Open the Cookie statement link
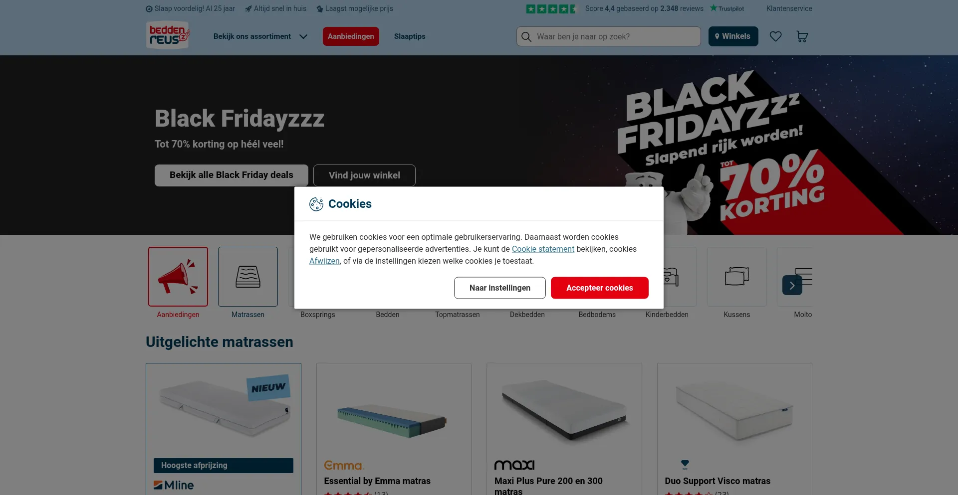958x495 pixels. (543, 249)
